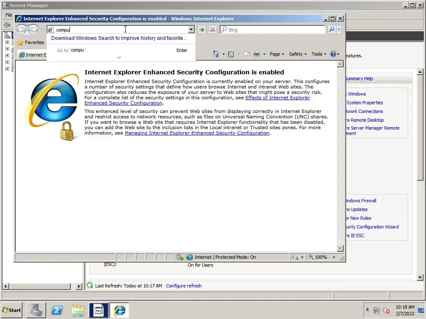Open the File menu in Server Manager

(9, 15)
